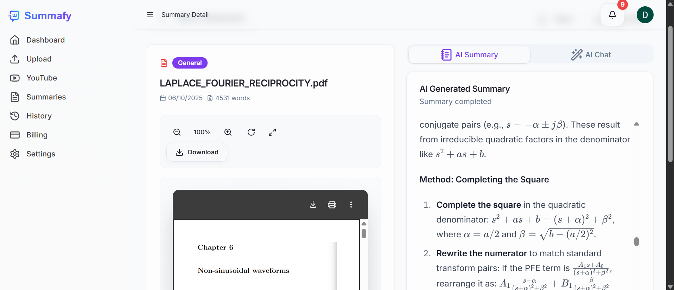Open the user avatar D menu
The height and width of the screenshot is (290, 674).
click(x=645, y=15)
